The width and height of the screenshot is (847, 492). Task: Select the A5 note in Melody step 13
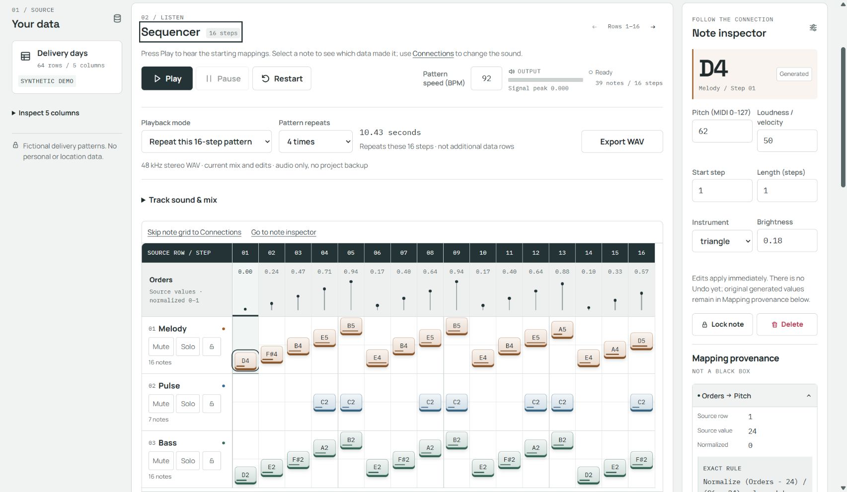(x=562, y=330)
